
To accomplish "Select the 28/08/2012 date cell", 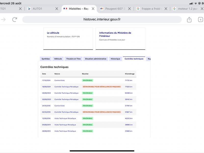I will tap(46, 131).
